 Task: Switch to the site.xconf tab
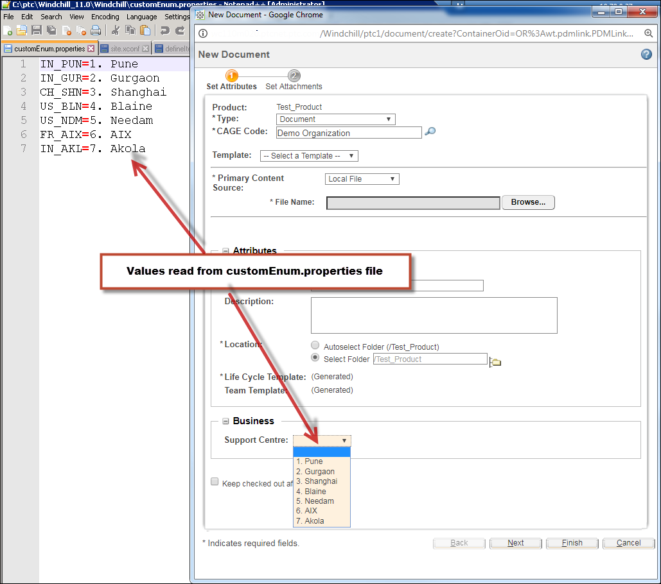(125, 47)
